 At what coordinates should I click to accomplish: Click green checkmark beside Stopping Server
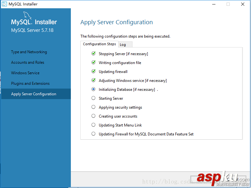click(x=93, y=54)
